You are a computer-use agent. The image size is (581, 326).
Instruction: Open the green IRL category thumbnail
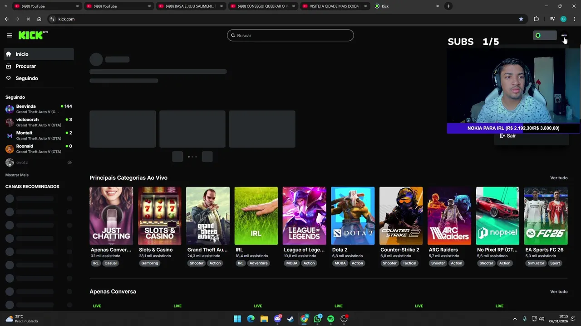coord(256,216)
